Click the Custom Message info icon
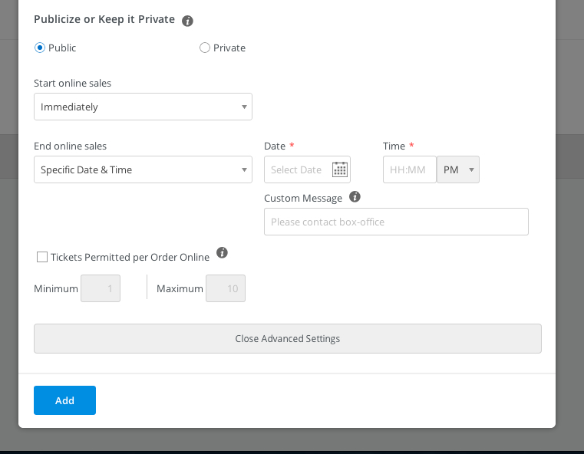Viewport: 584px width, 454px height. tap(355, 196)
